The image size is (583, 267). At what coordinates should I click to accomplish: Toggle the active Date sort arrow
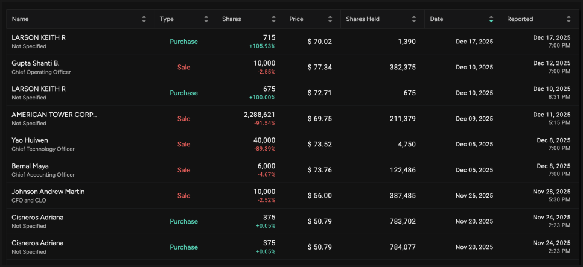[491, 19]
